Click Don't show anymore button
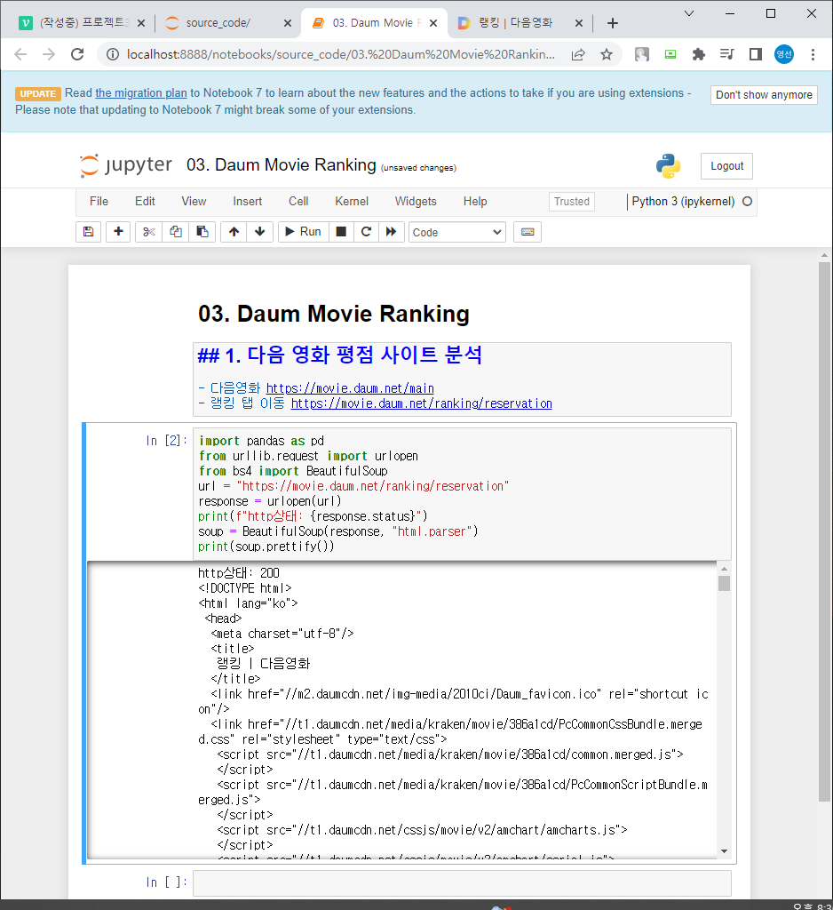Viewport: 833px width, 910px height. tap(764, 94)
